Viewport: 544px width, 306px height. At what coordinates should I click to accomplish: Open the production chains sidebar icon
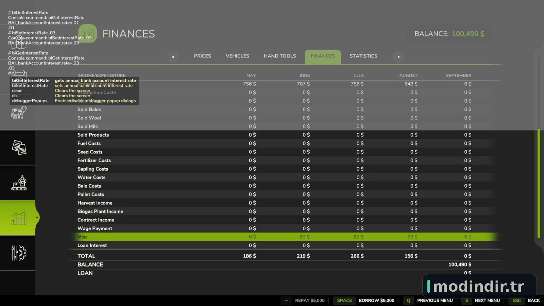pyautogui.click(x=19, y=183)
